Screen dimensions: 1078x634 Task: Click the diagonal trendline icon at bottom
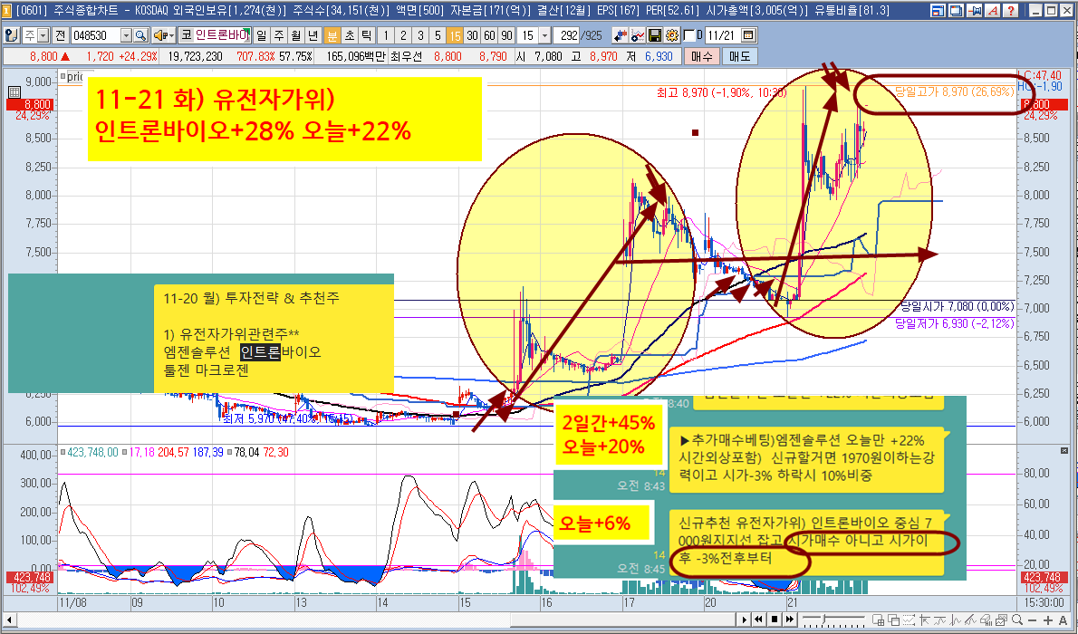(970, 620)
